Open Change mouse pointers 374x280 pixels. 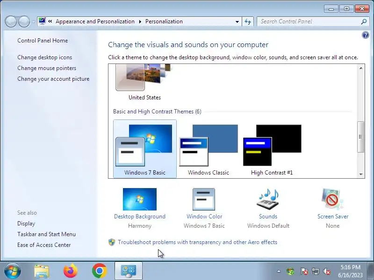(x=47, y=68)
